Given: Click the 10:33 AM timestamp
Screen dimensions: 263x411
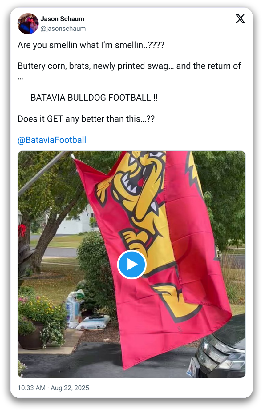Looking at the screenshot, I should coord(31,388).
